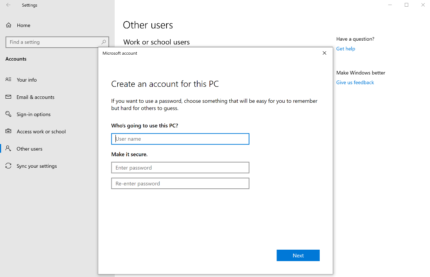This screenshot has height=277, width=430.
Task: Maximize the Settings window
Action: point(406,5)
